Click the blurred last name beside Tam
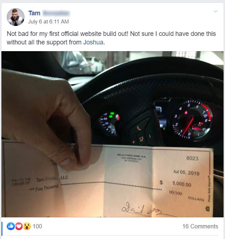This screenshot has height=239, width=225. [x=56, y=13]
